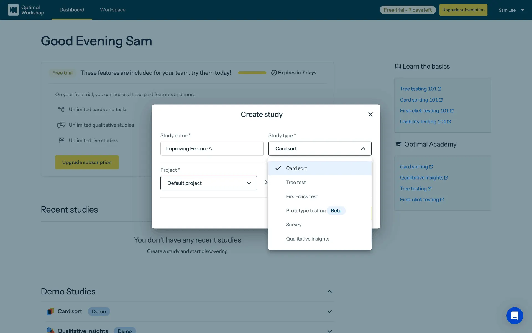Click the Optimal Academy graduation cap icon
532x333 pixels.
pyautogui.click(x=398, y=144)
